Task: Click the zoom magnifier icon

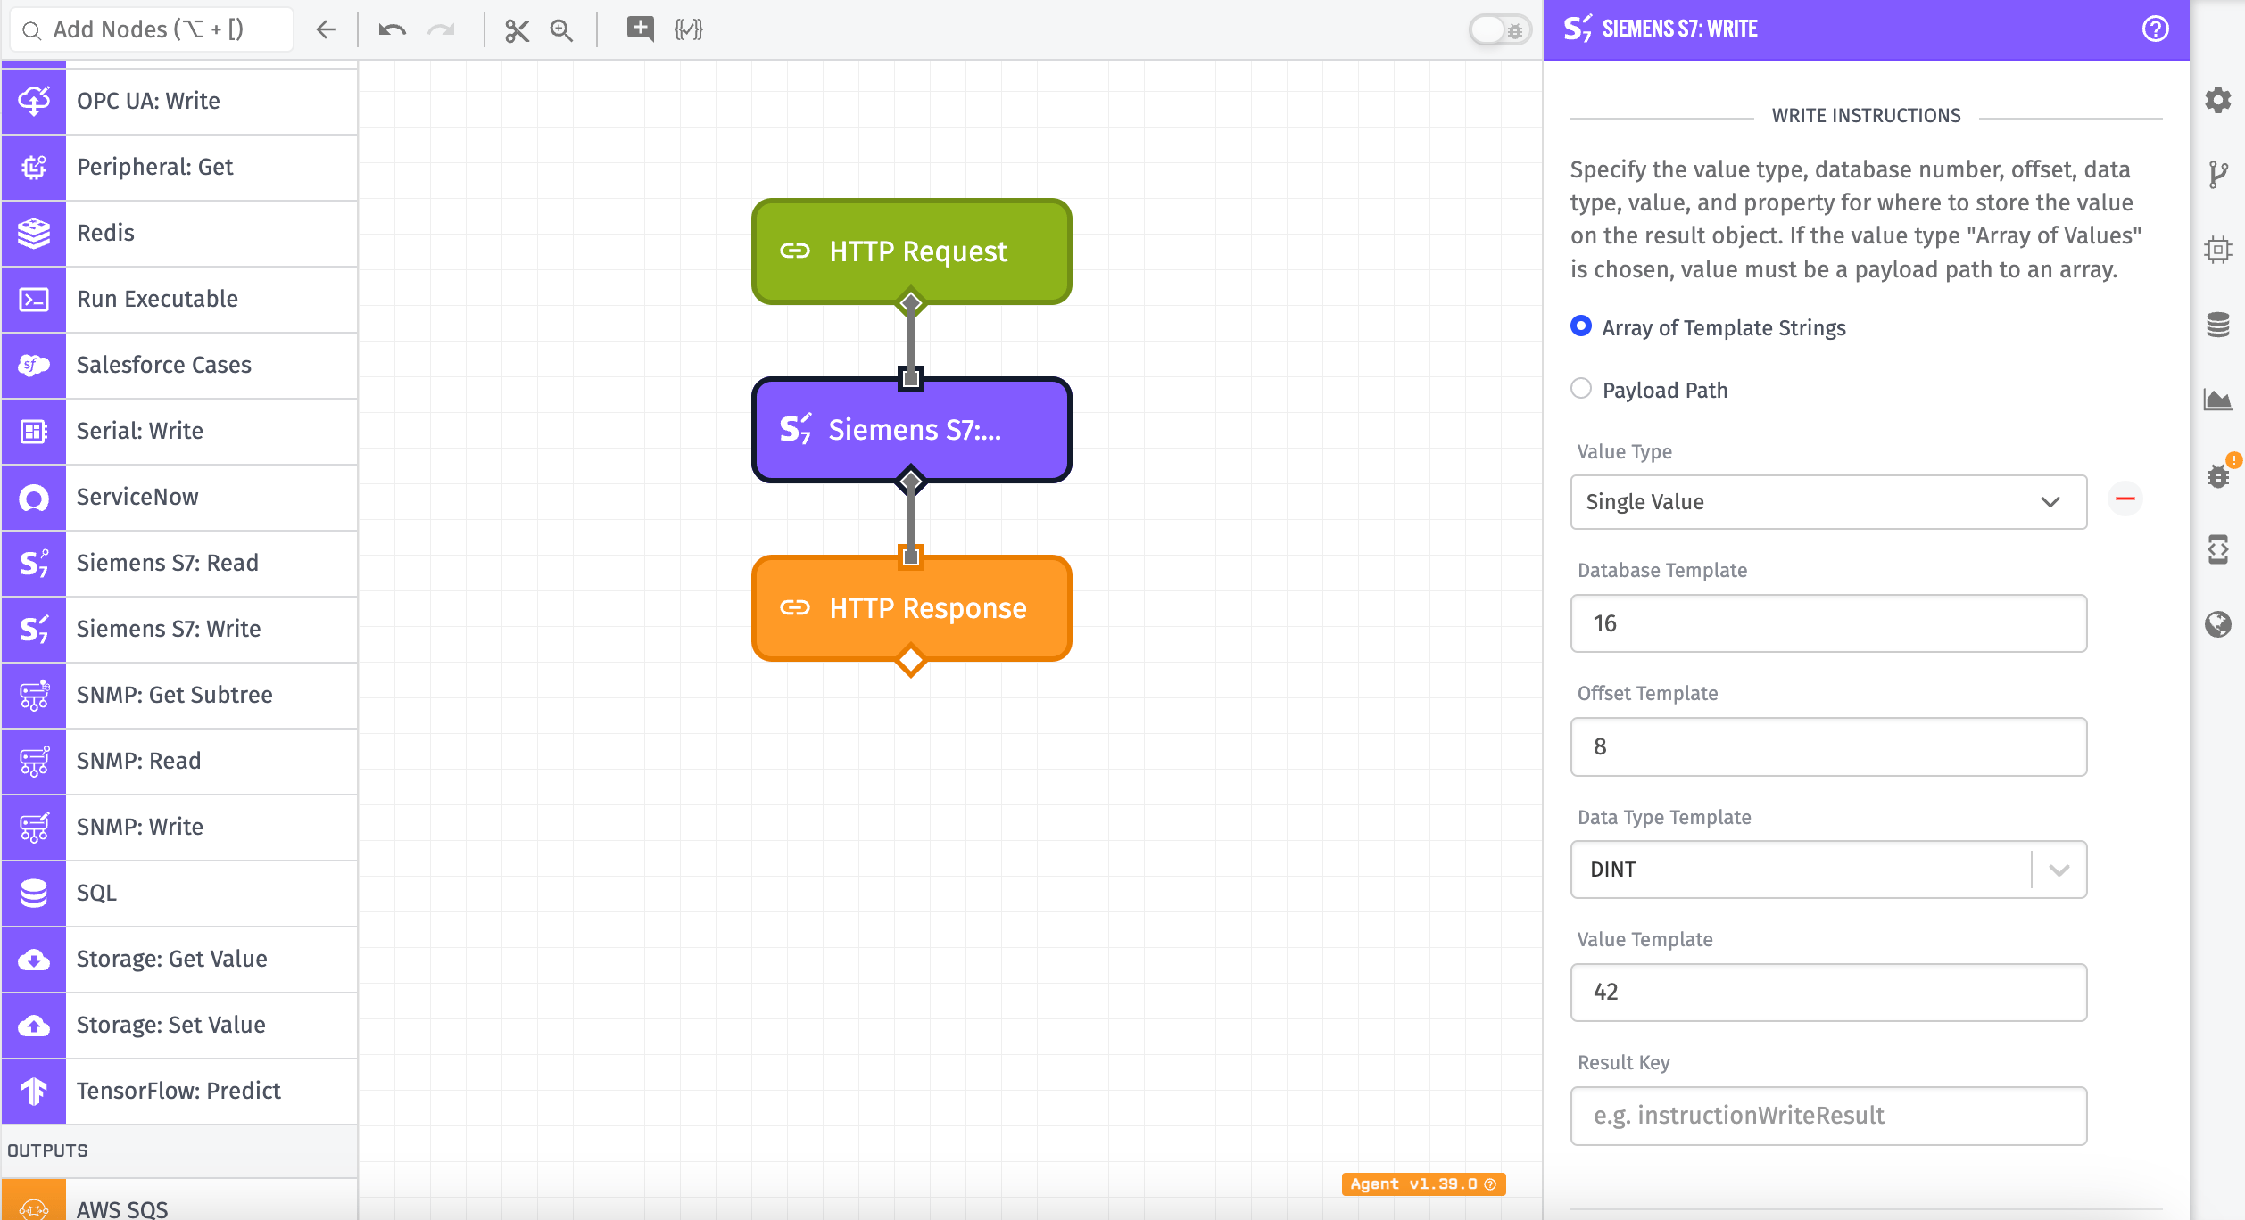Action: click(561, 30)
